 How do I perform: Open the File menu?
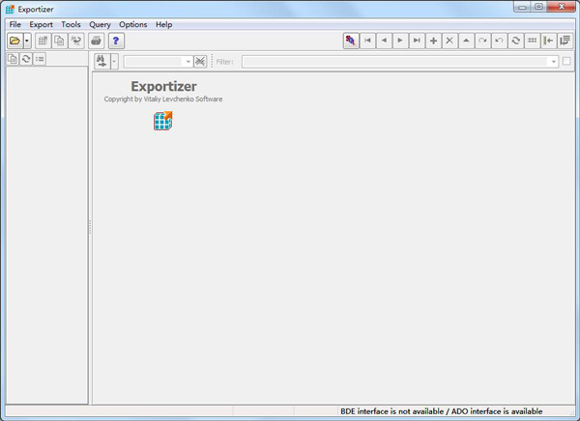[x=15, y=25]
